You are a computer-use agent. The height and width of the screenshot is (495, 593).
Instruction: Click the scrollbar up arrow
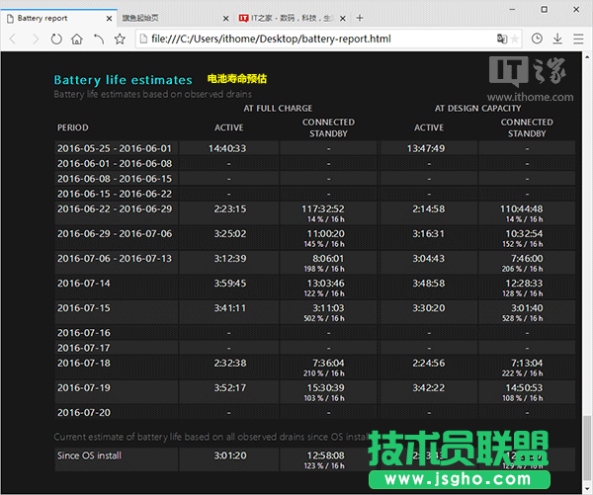587,57
